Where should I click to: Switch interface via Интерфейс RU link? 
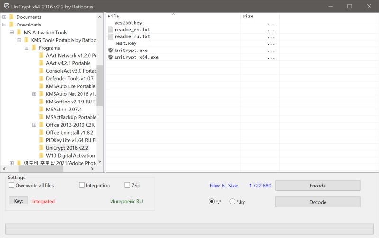(x=126, y=201)
